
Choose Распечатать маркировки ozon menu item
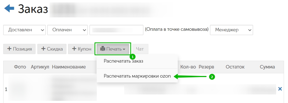click(137, 76)
